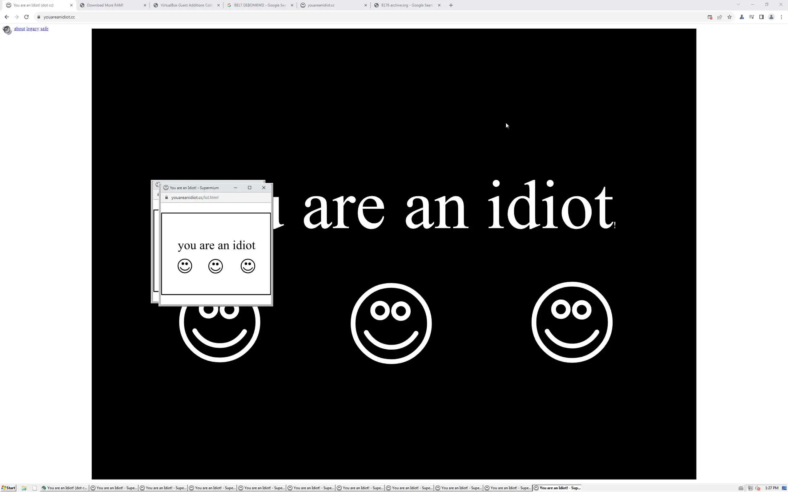Open the browser three-dot menu
The image size is (788, 492).
(x=781, y=17)
